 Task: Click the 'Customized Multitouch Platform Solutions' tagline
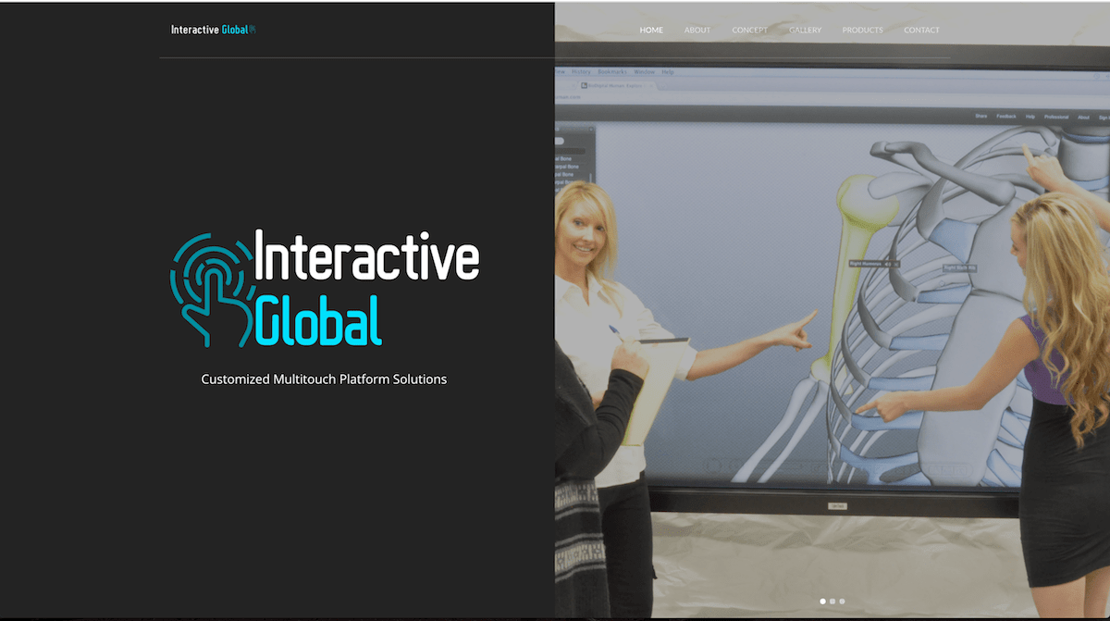(x=324, y=379)
